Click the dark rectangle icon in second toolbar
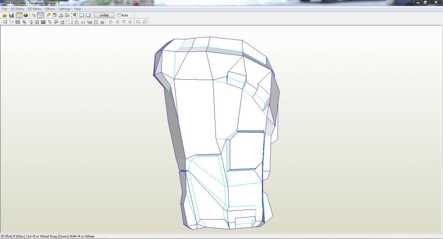The height and width of the screenshot is (239, 443). (x=43, y=22)
